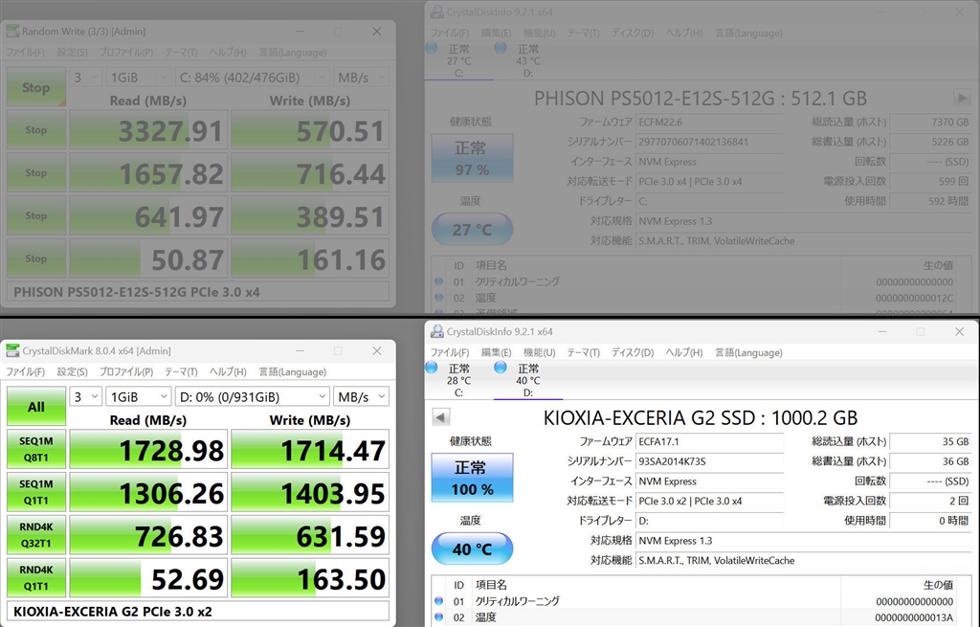Open test count "3" dropdown in Random Write window
980x627 pixels.
point(85,77)
